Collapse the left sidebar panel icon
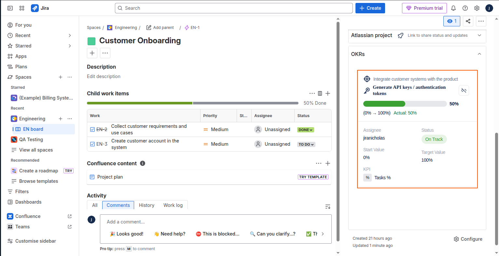The height and width of the screenshot is (256, 499). (10, 8)
